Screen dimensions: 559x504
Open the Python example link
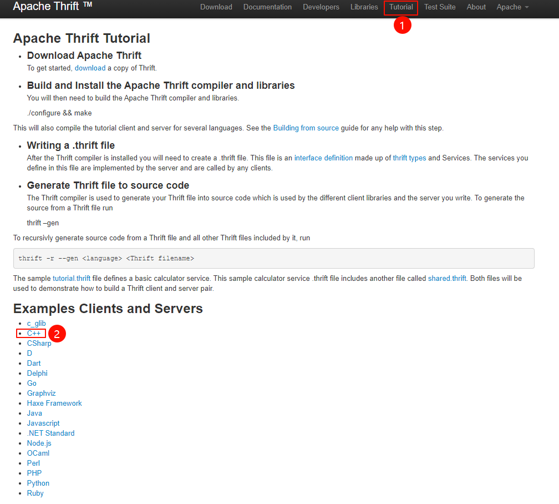point(38,483)
